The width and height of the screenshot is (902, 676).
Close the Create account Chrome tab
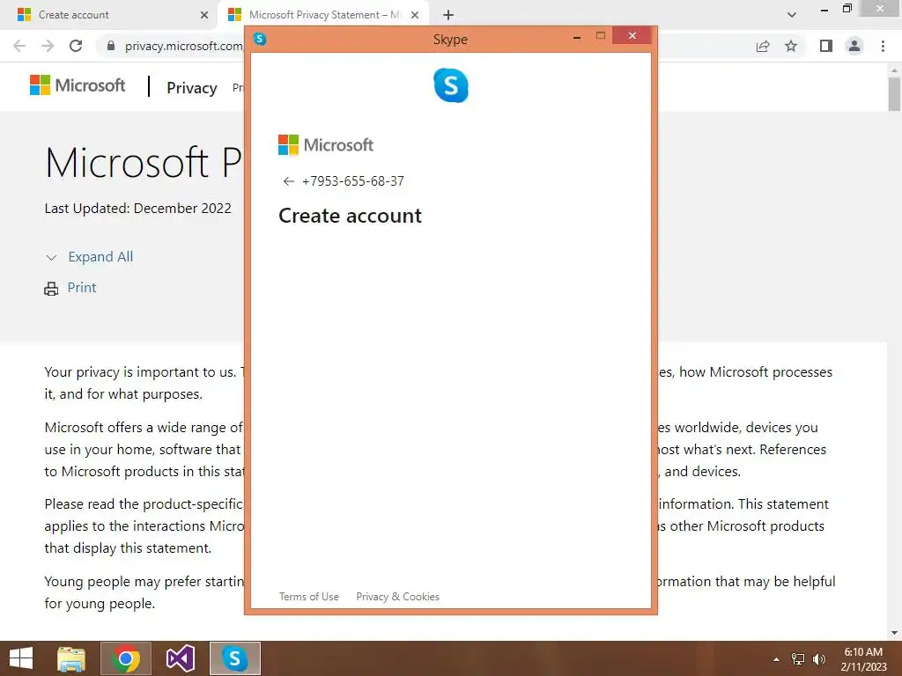203,15
